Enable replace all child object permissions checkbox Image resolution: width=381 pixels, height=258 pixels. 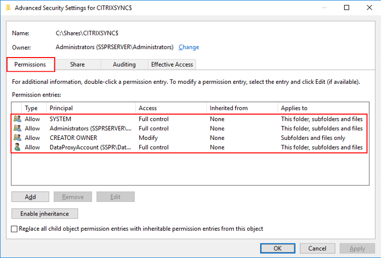tap(14, 229)
